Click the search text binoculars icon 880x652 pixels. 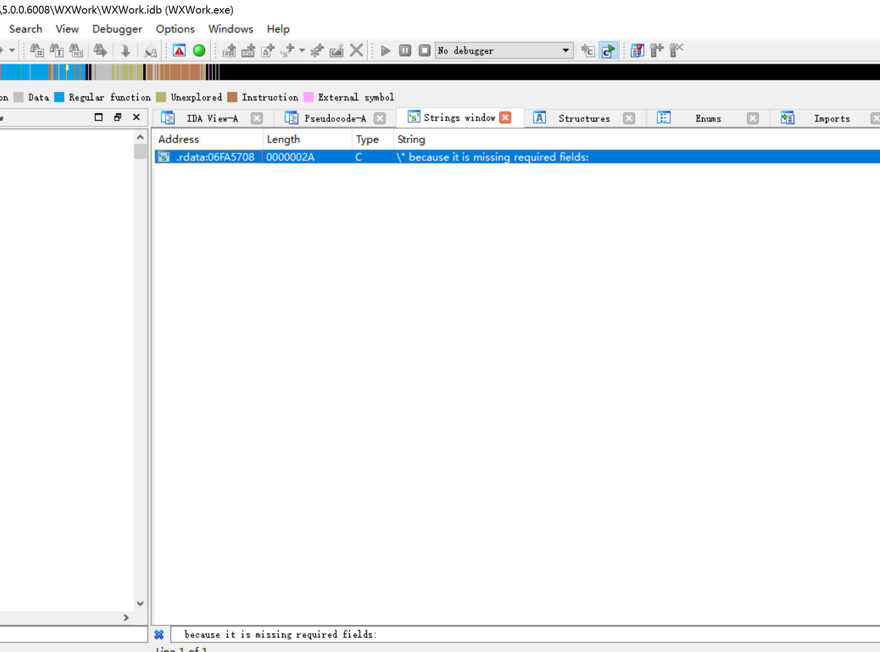tap(57, 50)
